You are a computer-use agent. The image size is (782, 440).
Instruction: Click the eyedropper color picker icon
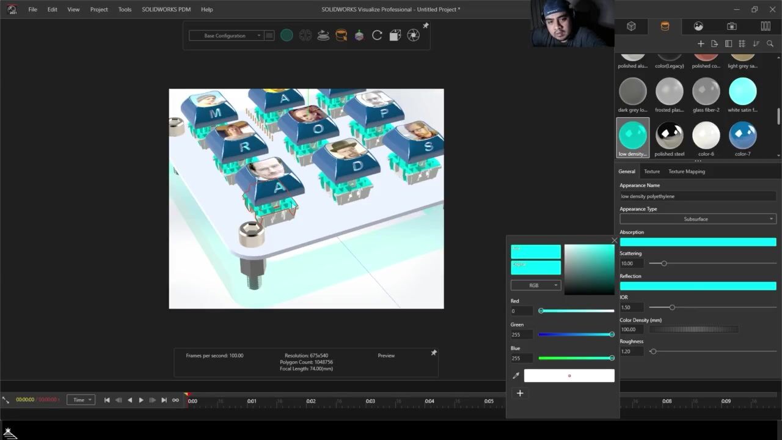[x=516, y=376]
